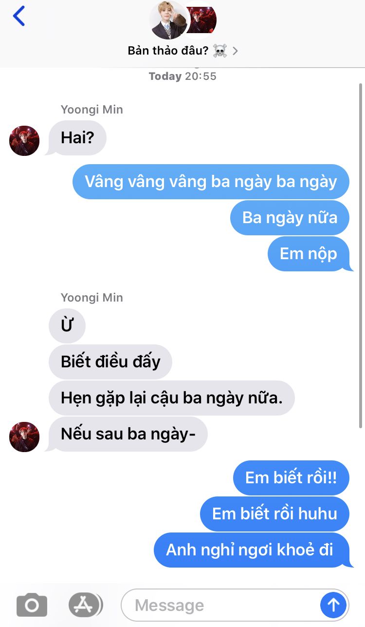
Task: Expand group details chevron next to skull emoji
Action: pyautogui.click(x=236, y=51)
